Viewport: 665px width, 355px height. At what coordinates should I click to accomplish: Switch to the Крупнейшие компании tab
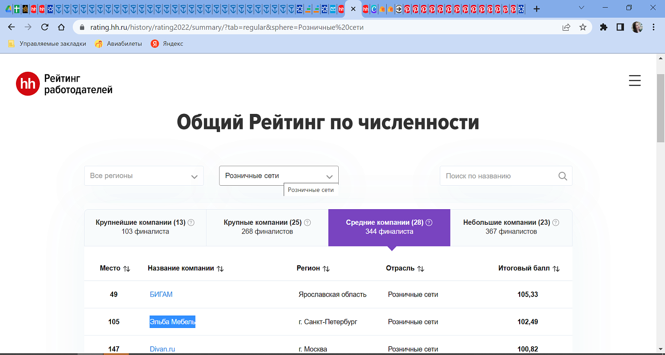(x=145, y=227)
